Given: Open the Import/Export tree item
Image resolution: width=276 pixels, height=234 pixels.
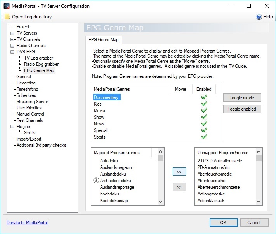Looking at the screenshot, I should 29,139.
